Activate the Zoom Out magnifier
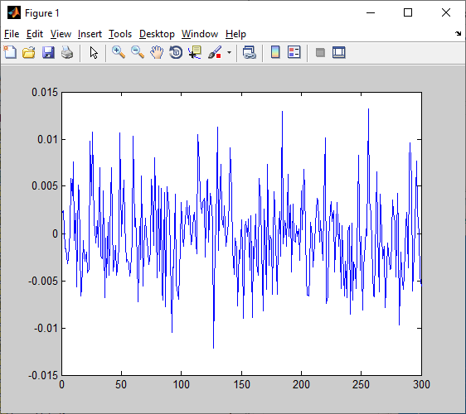This screenshot has height=414, width=466. tap(138, 52)
